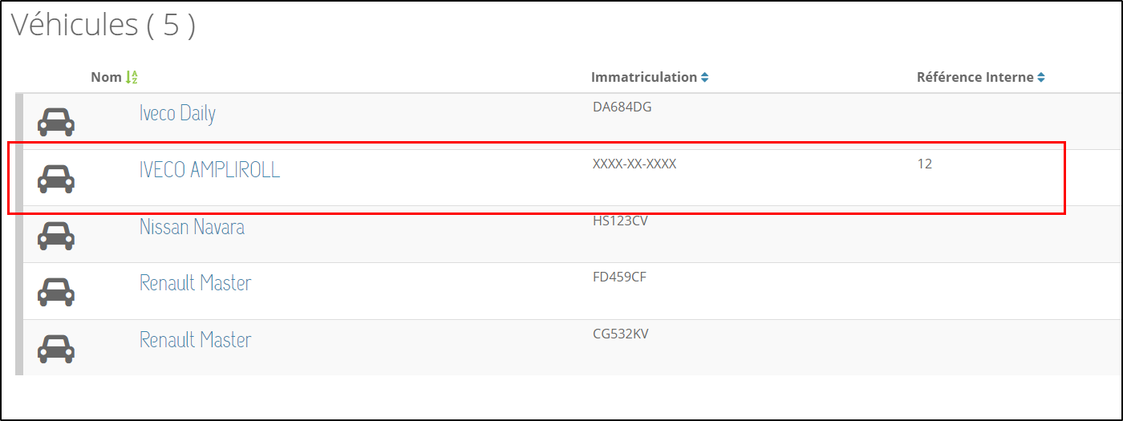Click sort arrows beside Référence Interne
The width and height of the screenshot is (1123, 421).
click(1041, 78)
